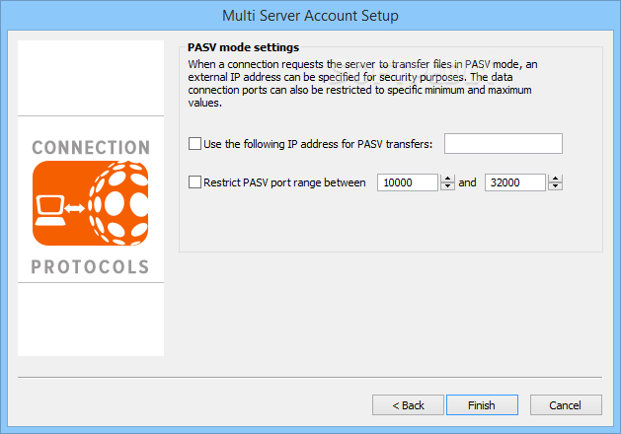621x434 pixels.
Task: Increase the maximum port with up arrow
Action: coord(555,179)
